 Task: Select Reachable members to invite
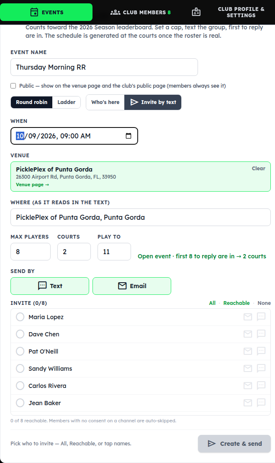[x=236, y=303]
